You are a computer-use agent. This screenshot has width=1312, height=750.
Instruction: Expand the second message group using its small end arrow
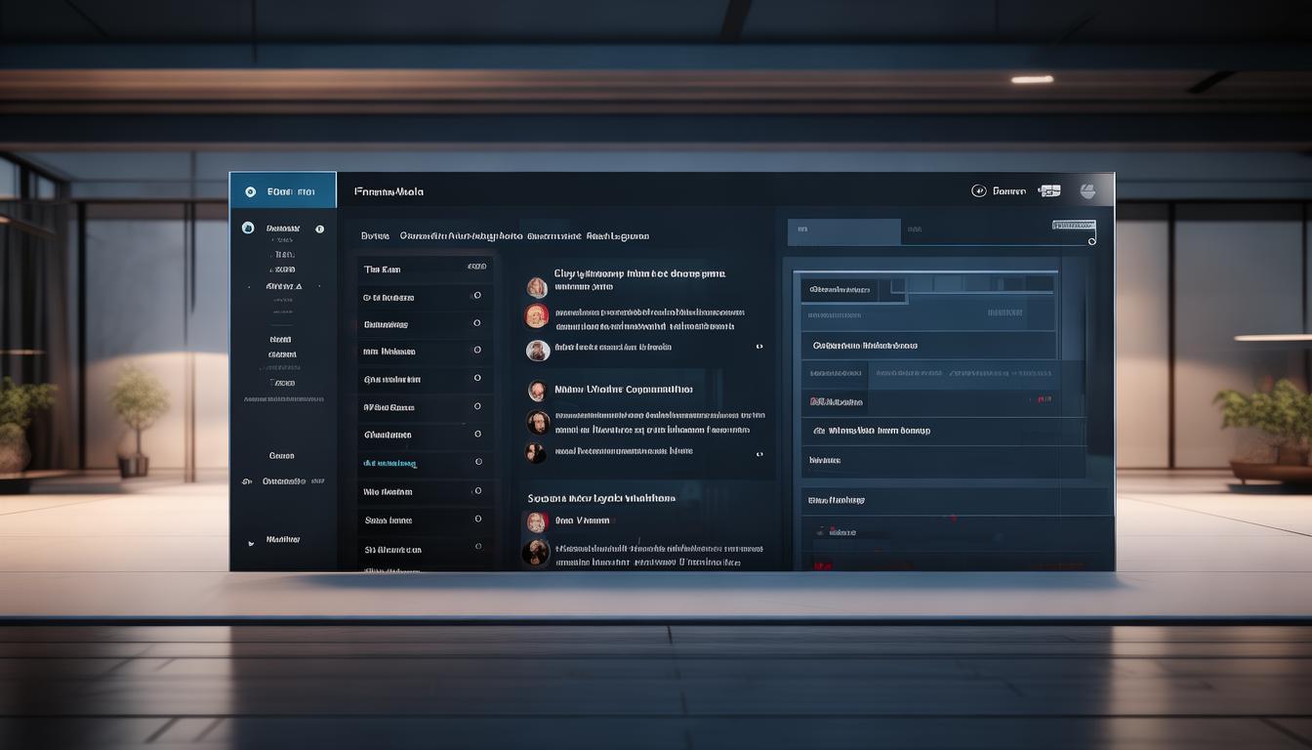coord(758,454)
